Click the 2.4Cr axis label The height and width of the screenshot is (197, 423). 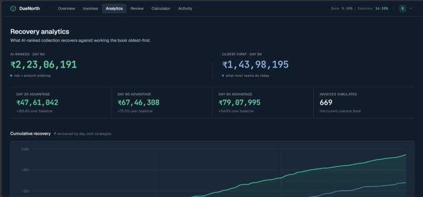point(25,149)
